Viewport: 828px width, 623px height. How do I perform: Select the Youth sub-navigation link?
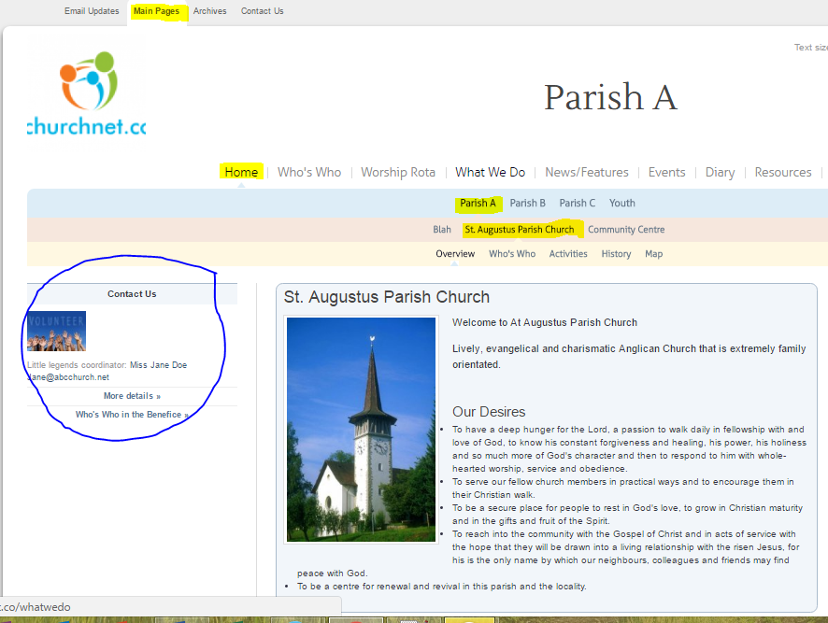point(621,203)
